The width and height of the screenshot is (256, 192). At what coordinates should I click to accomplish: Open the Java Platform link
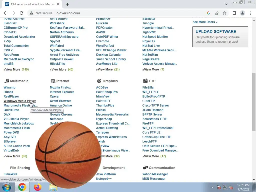click(x=106, y=174)
